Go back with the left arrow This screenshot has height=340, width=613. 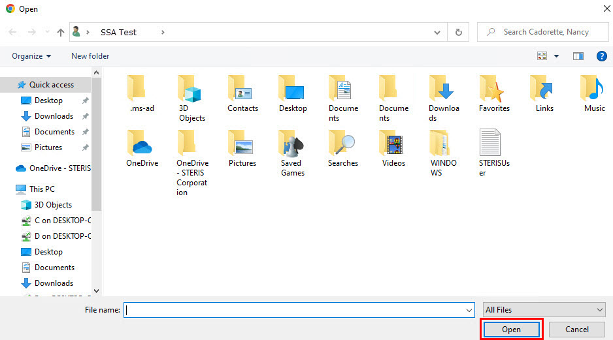pyautogui.click(x=12, y=32)
